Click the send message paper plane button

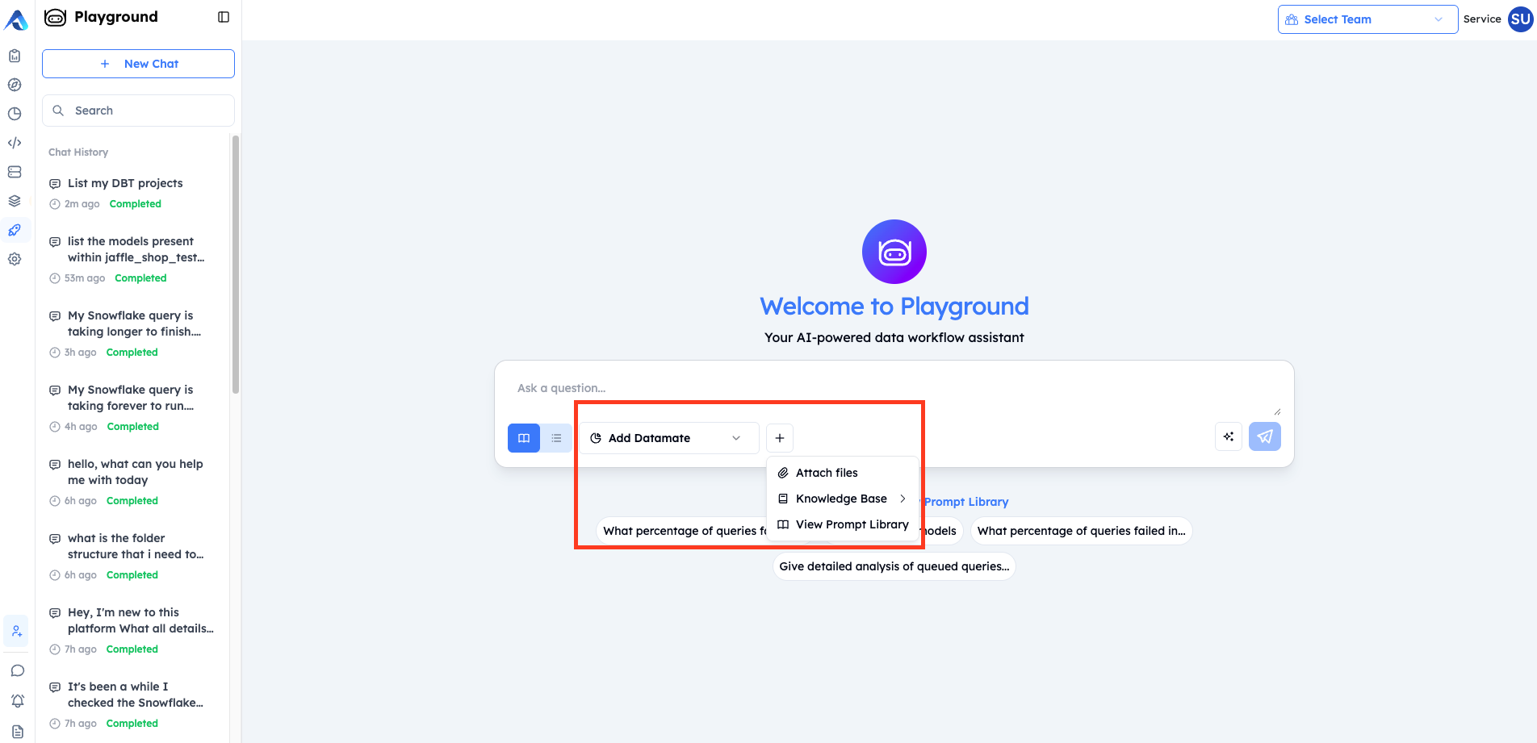[1265, 436]
